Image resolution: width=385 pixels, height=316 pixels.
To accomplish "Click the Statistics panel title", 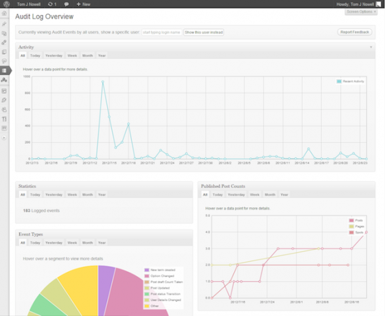I will coord(27,186).
